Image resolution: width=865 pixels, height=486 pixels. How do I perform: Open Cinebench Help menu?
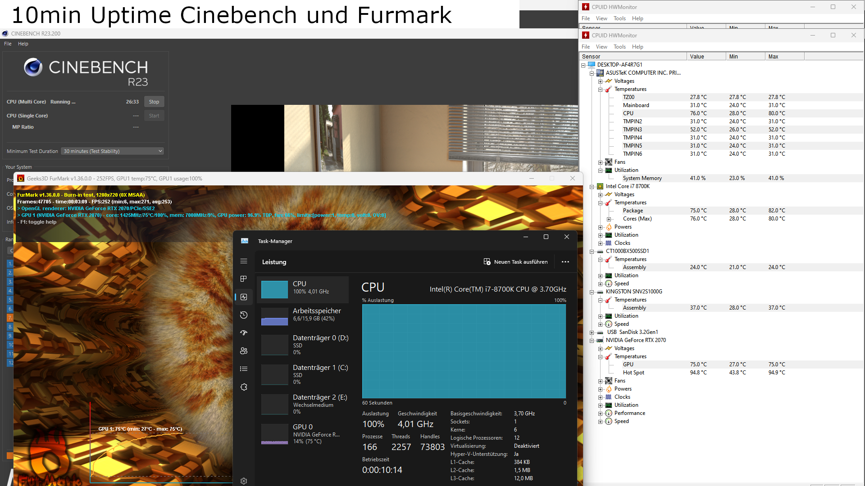[x=23, y=44]
